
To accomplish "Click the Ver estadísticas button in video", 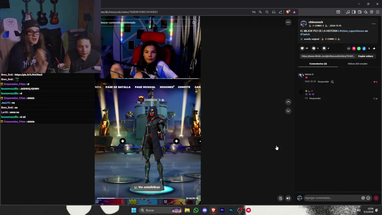I will pyautogui.click(x=147, y=187).
